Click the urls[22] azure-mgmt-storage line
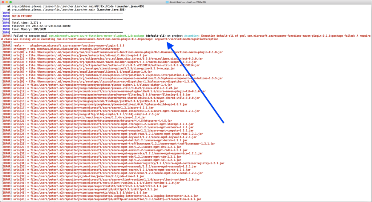This screenshot has width=372, height=202. pyautogui.click(x=97, y=124)
